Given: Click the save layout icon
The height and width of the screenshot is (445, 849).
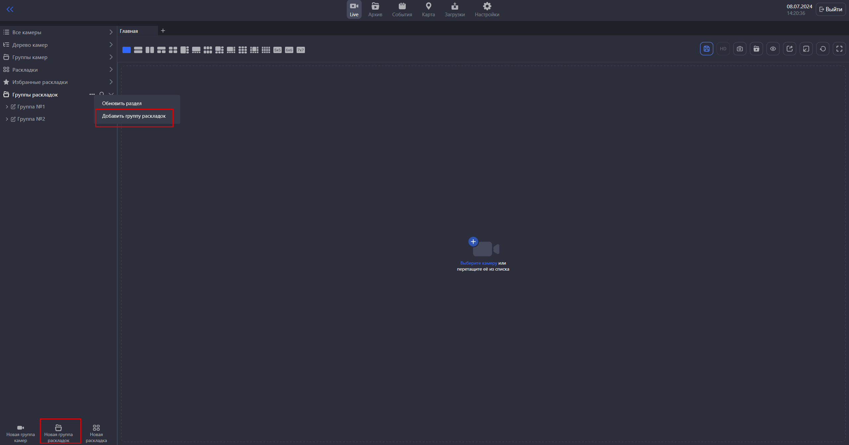Looking at the screenshot, I should (706, 49).
